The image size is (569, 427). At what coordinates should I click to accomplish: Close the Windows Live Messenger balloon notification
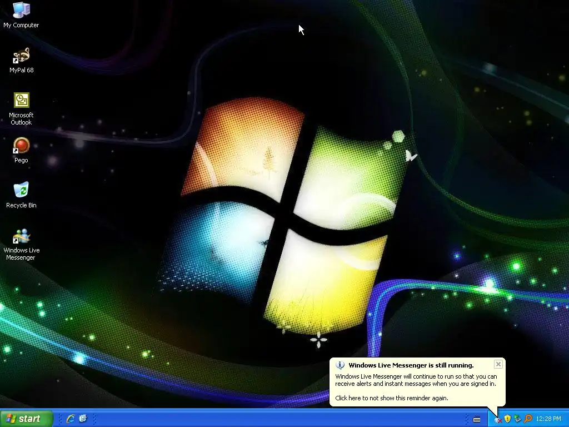[498, 364]
